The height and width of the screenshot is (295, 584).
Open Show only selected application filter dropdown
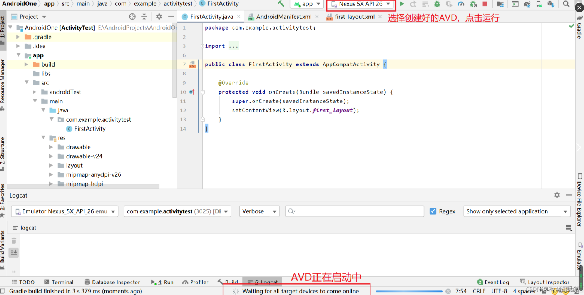(x=517, y=211)
